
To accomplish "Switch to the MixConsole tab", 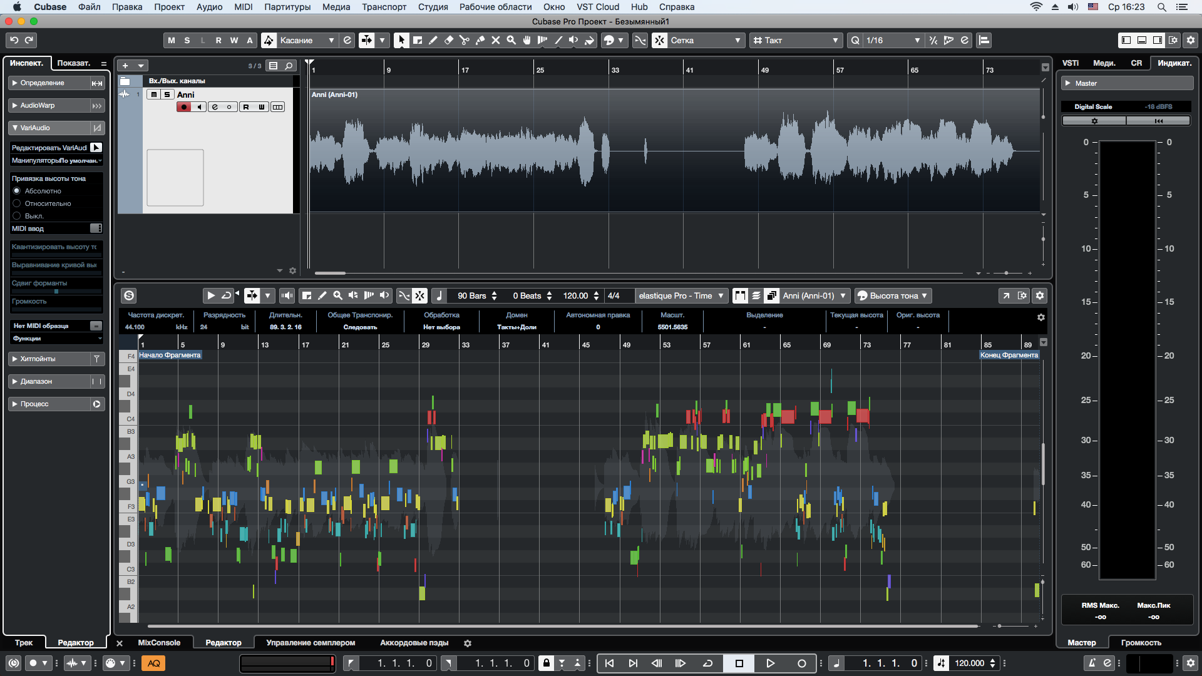I will point(159,643).
